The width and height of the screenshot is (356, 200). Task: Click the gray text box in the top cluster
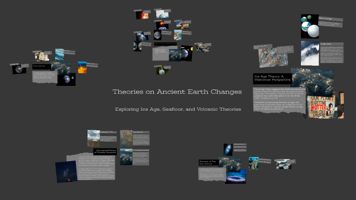tap(165, 54)
